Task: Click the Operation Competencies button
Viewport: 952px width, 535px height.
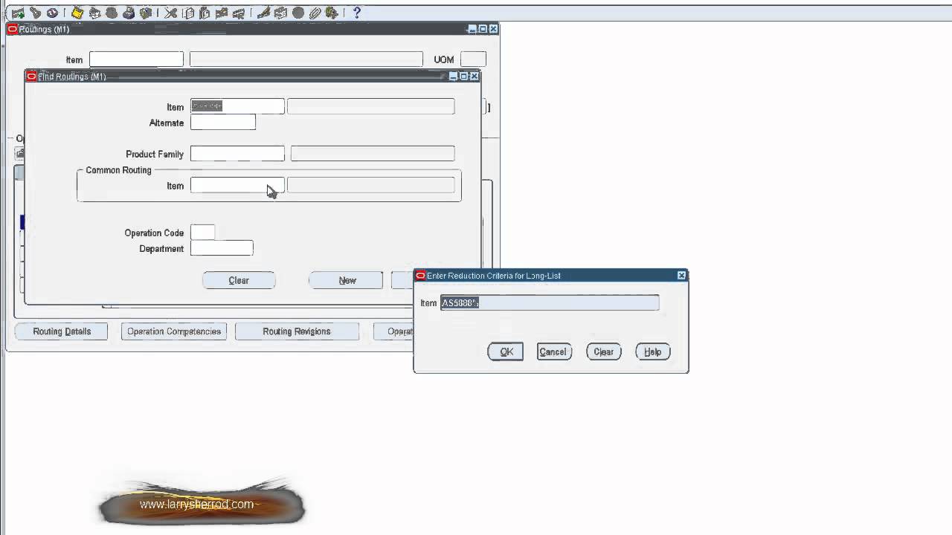Action: [x=174, y=331]
